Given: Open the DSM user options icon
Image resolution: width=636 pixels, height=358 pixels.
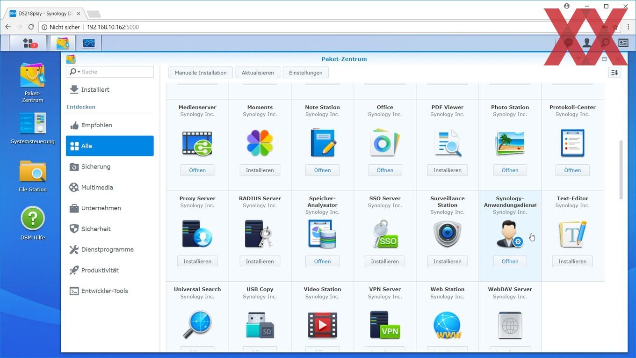Looking at the screenshot, I should point(586,43).
